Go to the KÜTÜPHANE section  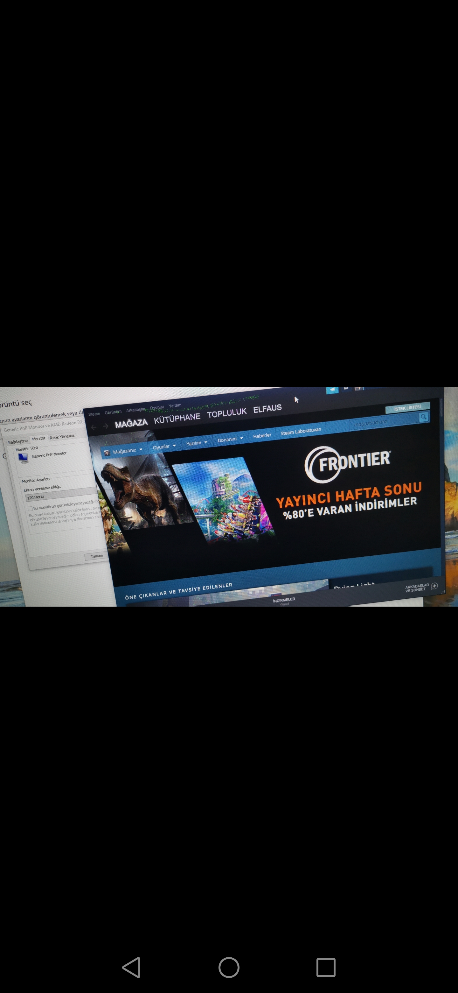pyautogui.click(x=177, y=418)
